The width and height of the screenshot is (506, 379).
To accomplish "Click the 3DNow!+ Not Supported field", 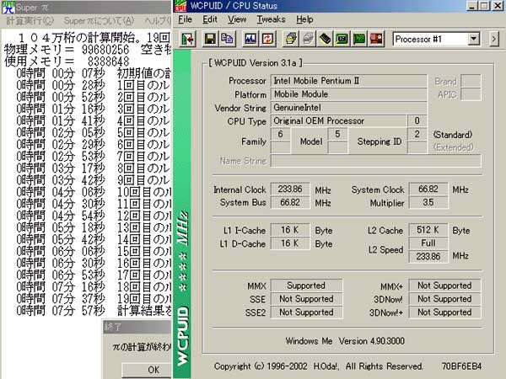I will [444, 312].
